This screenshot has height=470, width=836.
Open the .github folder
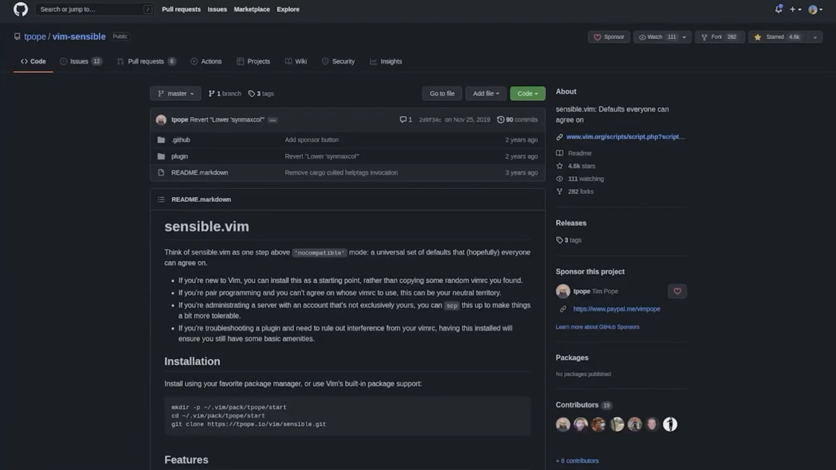click(181, 139)
